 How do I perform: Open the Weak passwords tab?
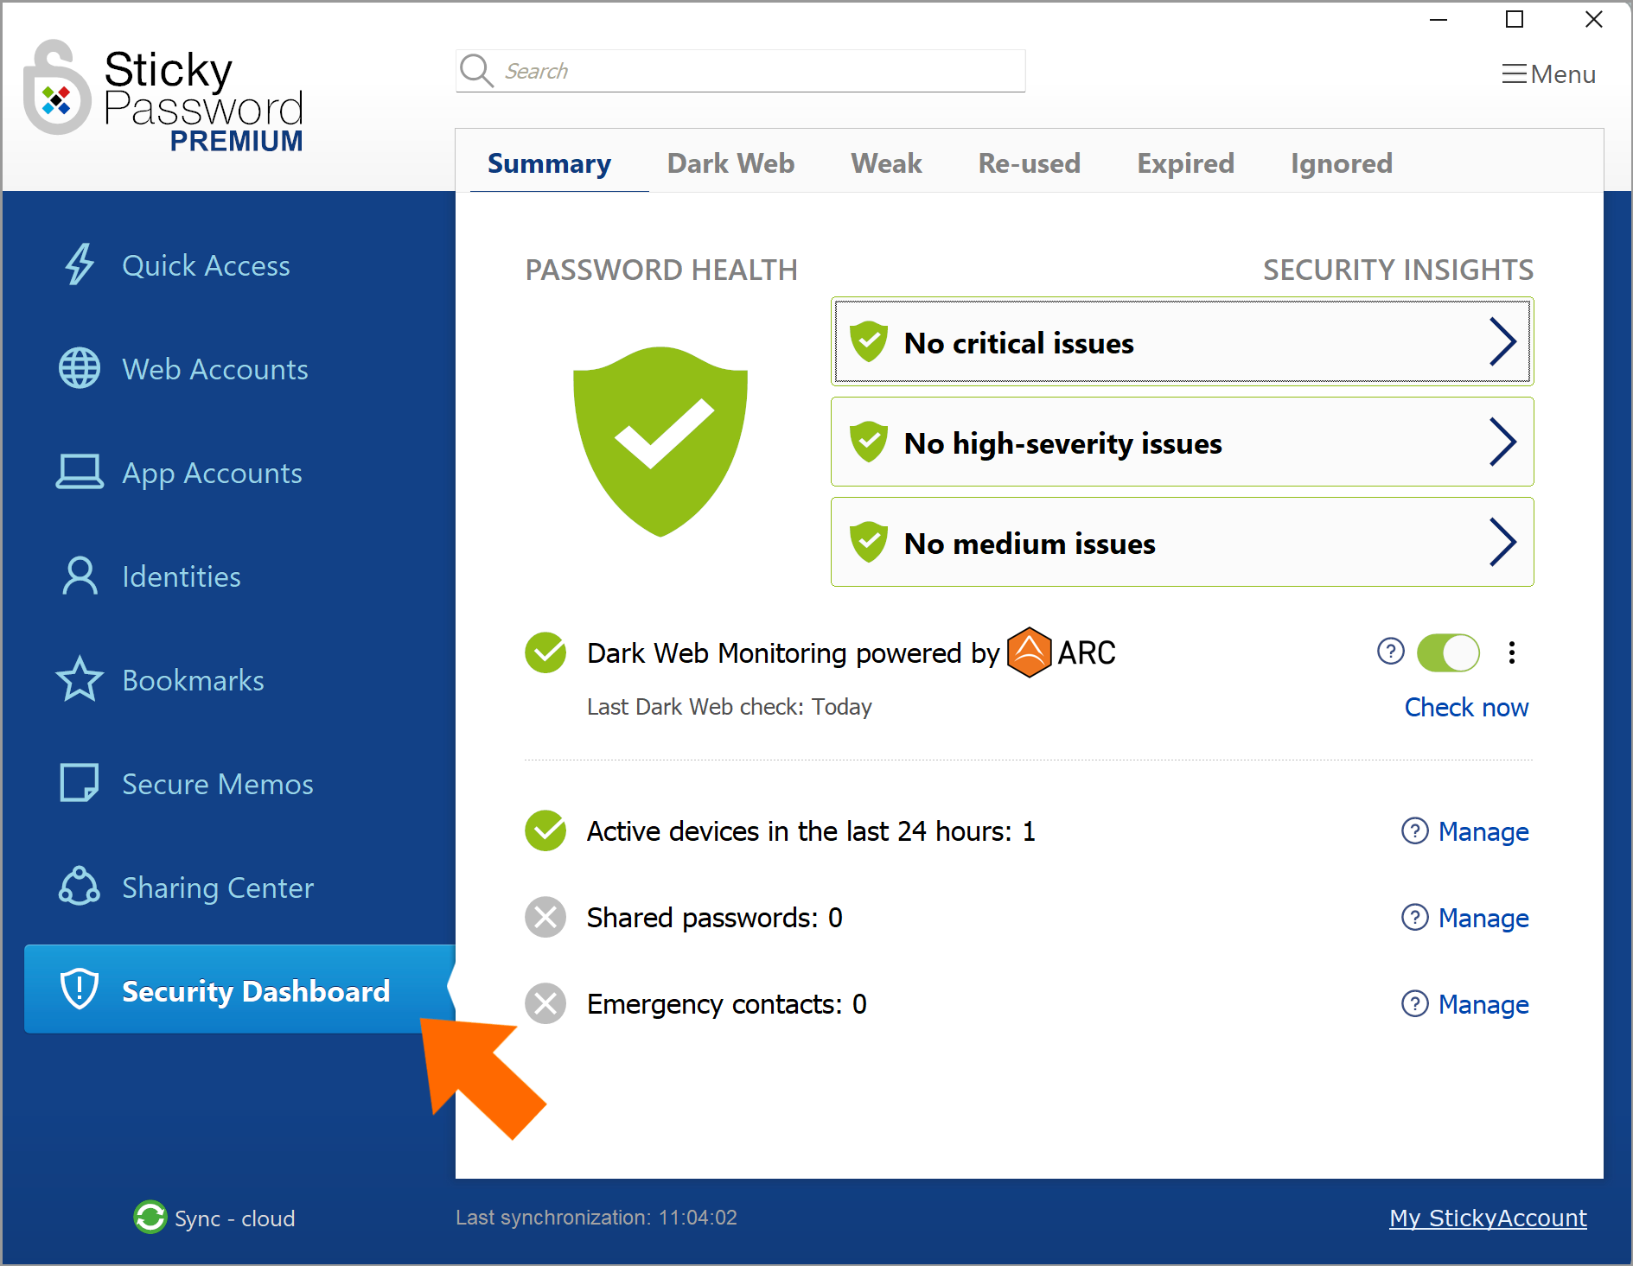pos(886,163)
